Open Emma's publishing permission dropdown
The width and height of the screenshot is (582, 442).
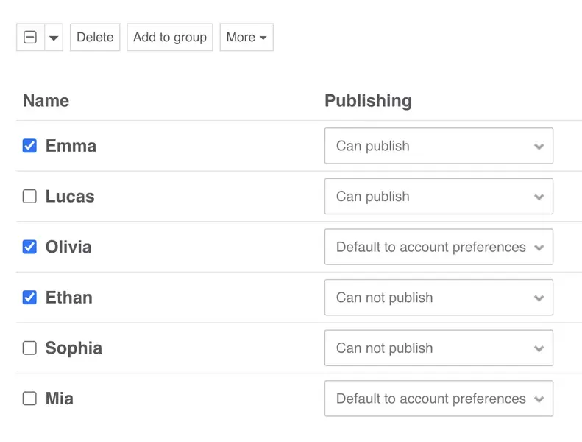[439, 146]
